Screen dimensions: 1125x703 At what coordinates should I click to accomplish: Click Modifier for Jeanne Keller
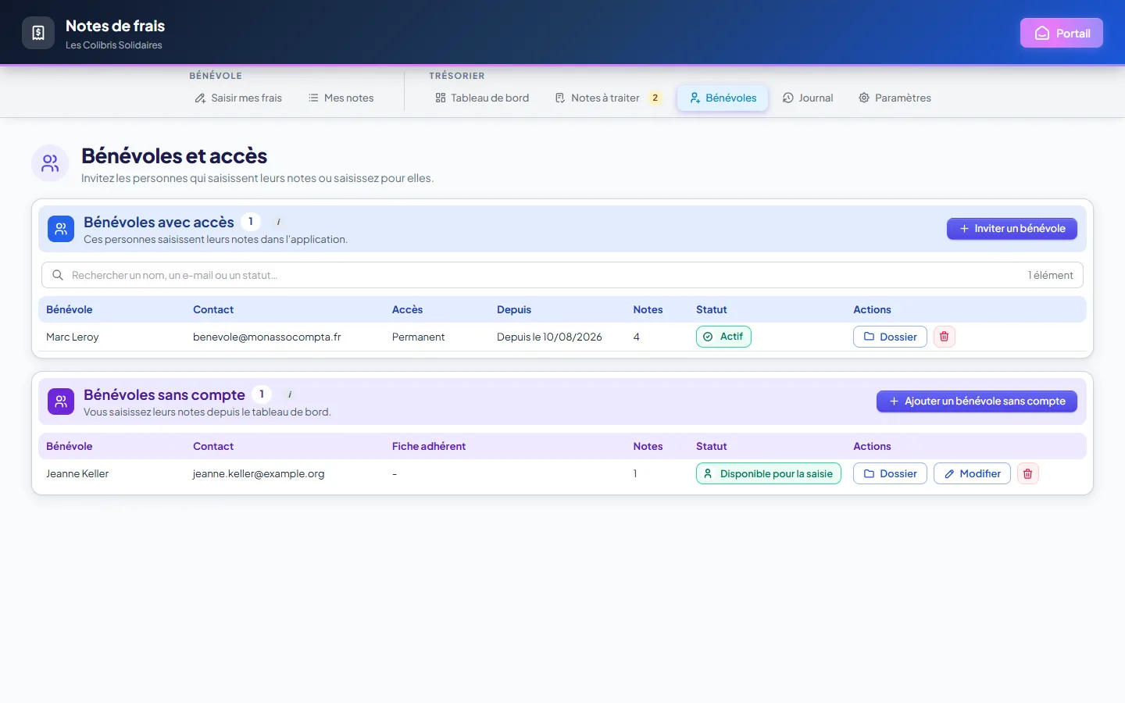click(972, 473)
